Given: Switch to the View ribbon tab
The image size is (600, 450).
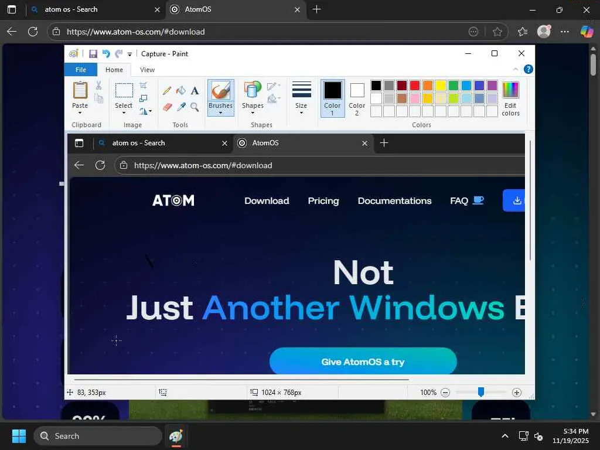Looking at the screenshot, I should [x=147, y=70].
